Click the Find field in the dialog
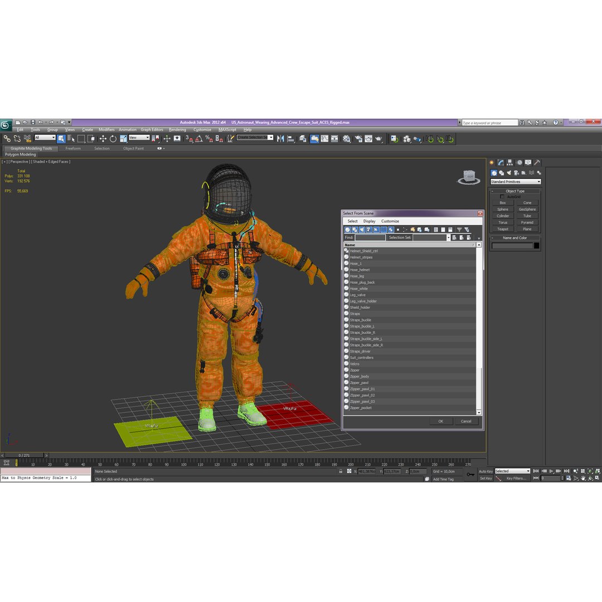This screenshot has height=602, width=602. 370,237
